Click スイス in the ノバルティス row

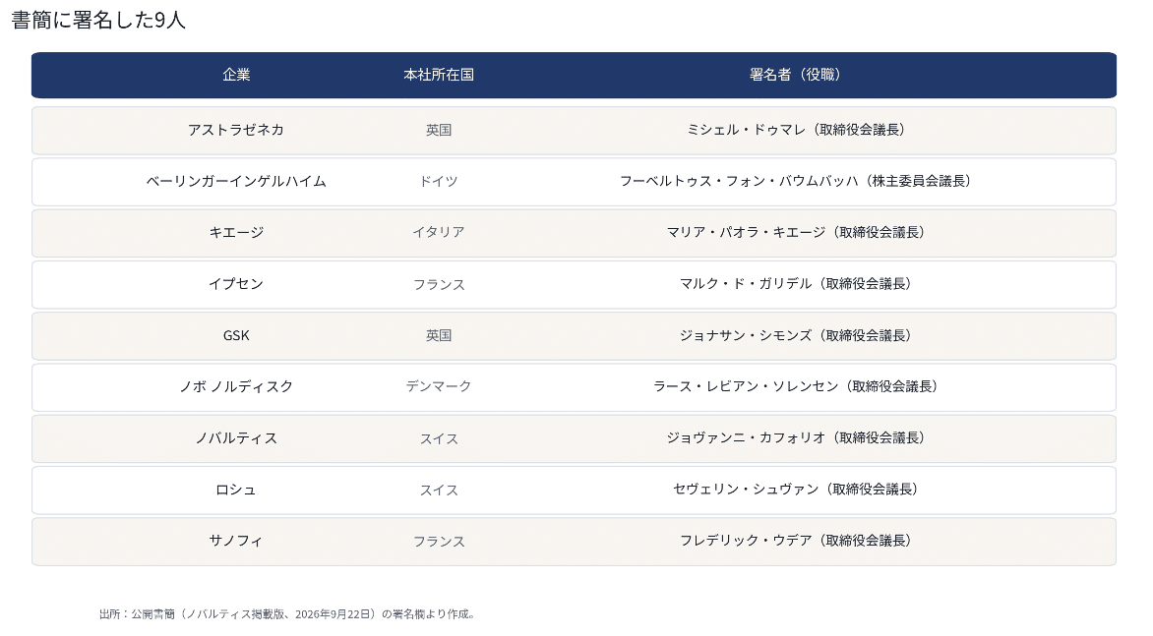click(x=438, y=438)
